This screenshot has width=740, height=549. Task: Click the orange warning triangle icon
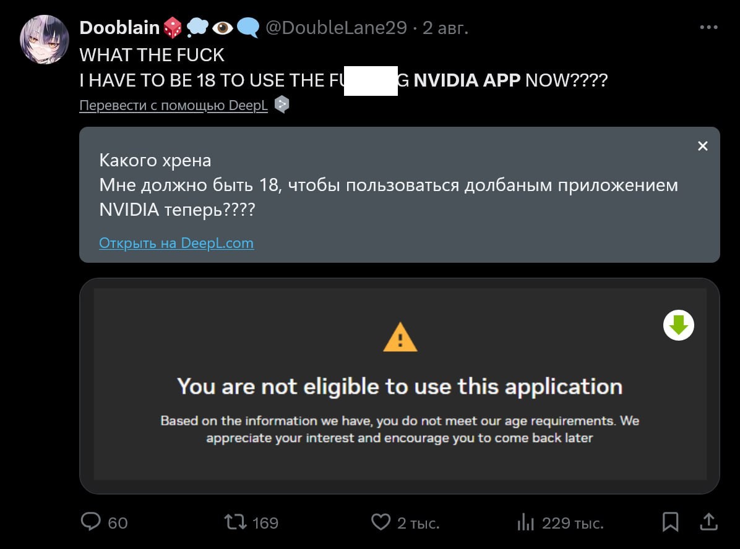400,338
